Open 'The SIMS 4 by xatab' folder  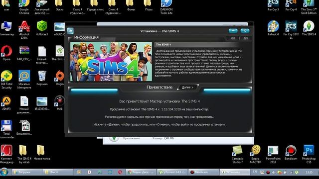point(24,155)
